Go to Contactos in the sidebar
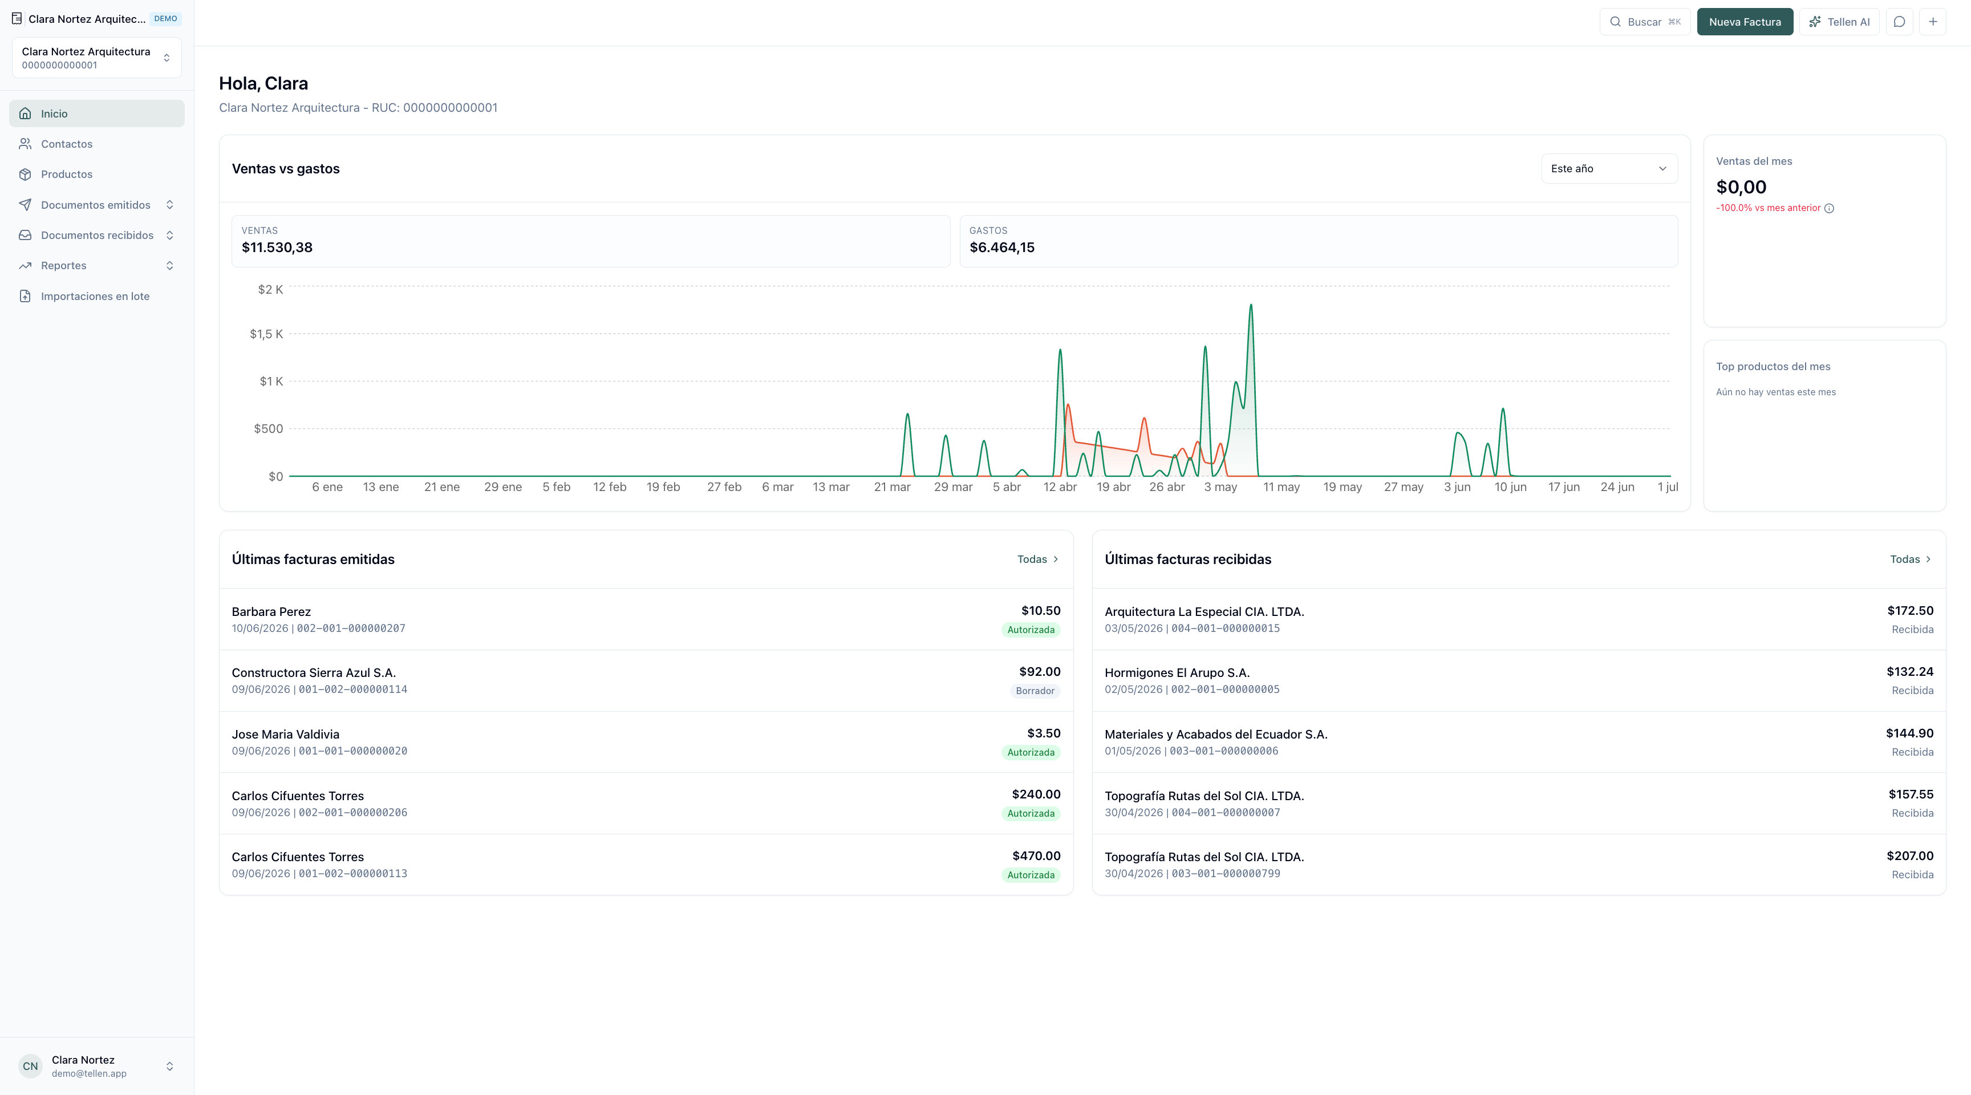 96,144
